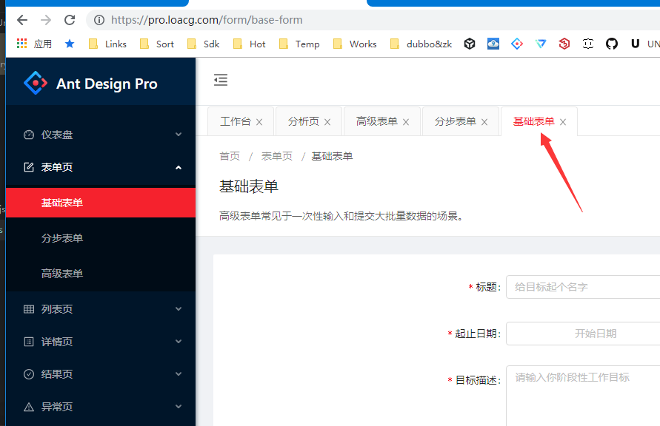Switch to the 分析页 tab
The image size is (660, 426).
click(x=303, y=121)
